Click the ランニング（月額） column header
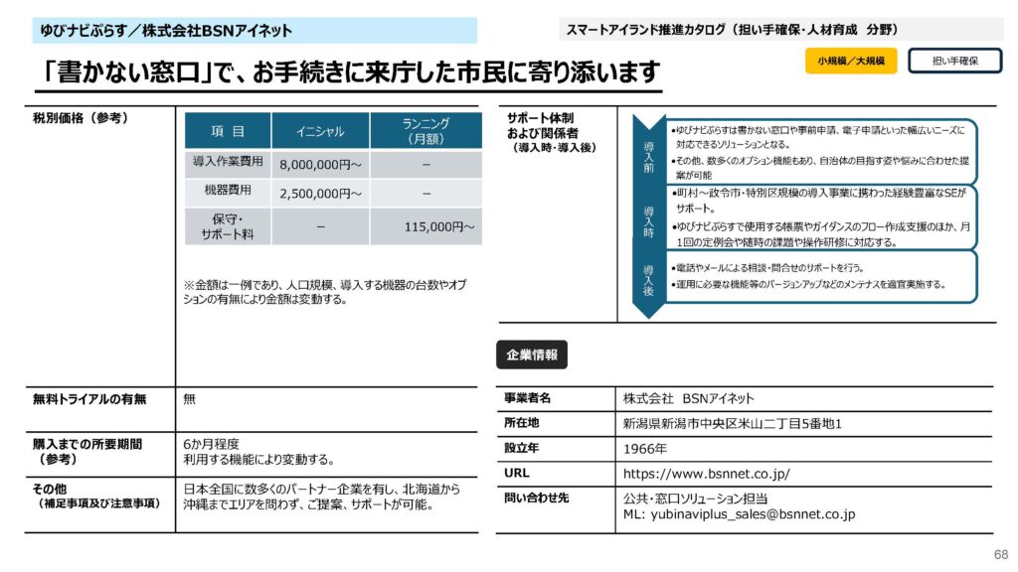The image size is (1018, 572). click(425, 131)
